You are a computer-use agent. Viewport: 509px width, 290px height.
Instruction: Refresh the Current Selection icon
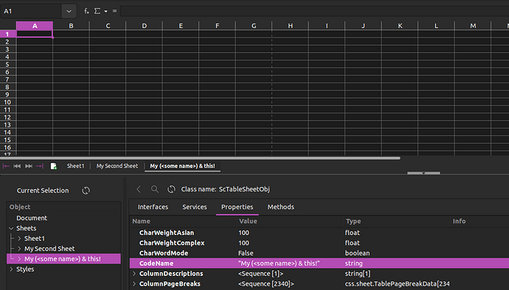pyautogui.click(x=86, y=191)
